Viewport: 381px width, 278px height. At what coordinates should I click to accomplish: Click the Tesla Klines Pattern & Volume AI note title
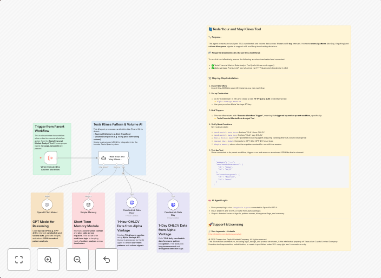[117, 124]
